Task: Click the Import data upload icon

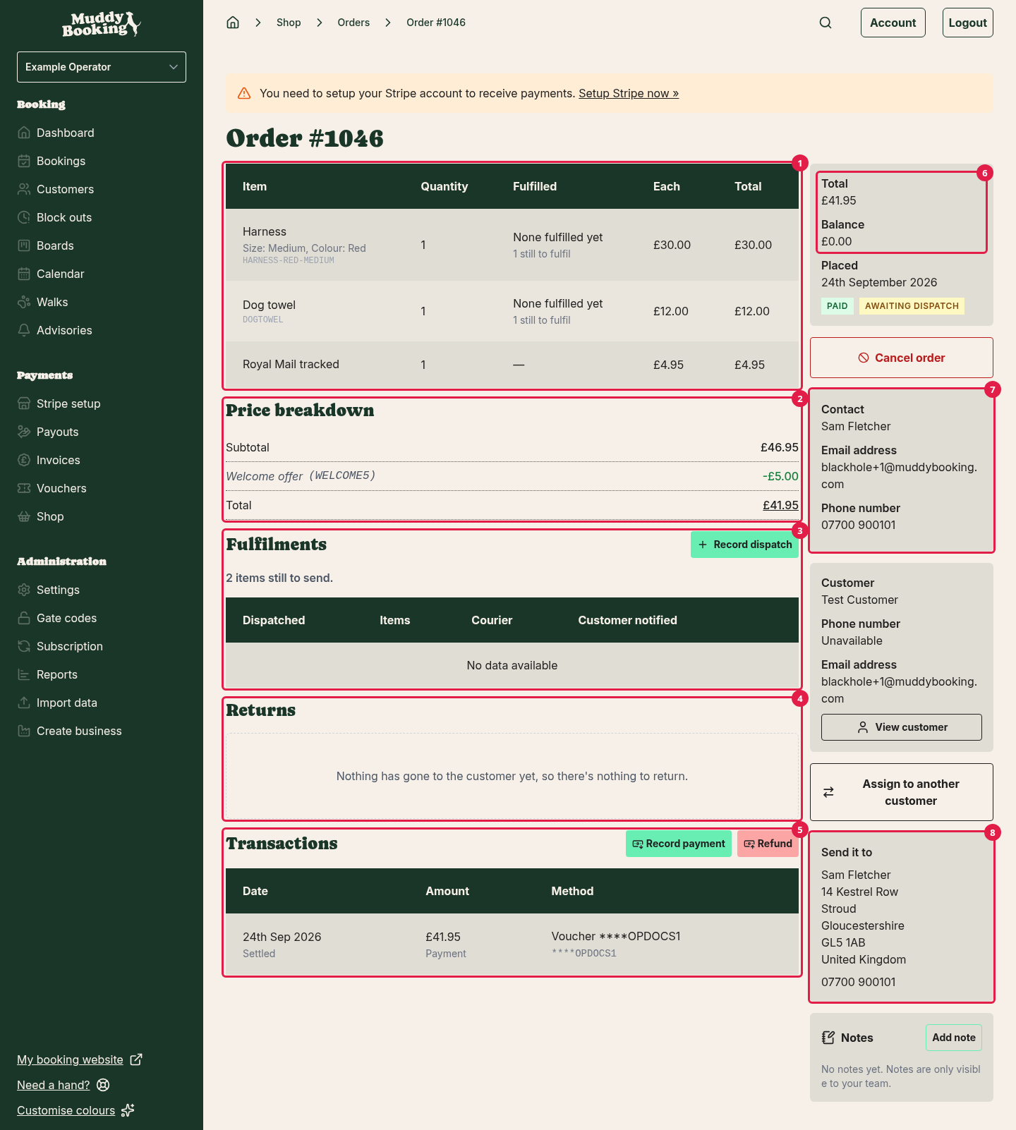Action: point(24,703)
